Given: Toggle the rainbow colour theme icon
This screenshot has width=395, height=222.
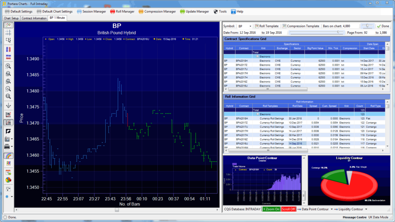Looking at the screenshot, I should 8,156.
